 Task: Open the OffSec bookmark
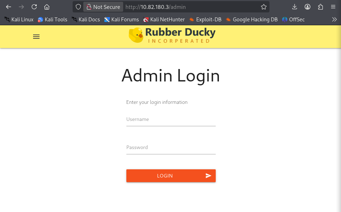[293, 20]
